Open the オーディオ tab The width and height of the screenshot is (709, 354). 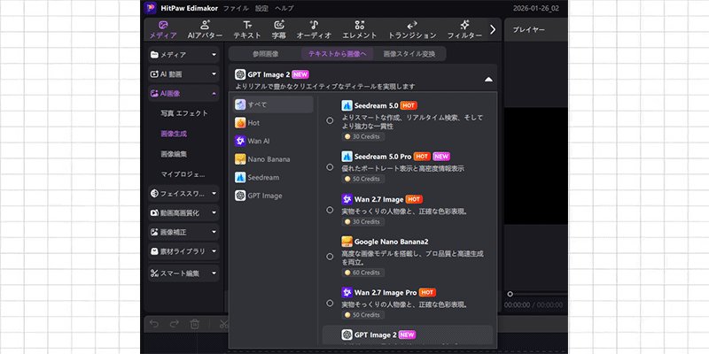[x=314, y=30]
